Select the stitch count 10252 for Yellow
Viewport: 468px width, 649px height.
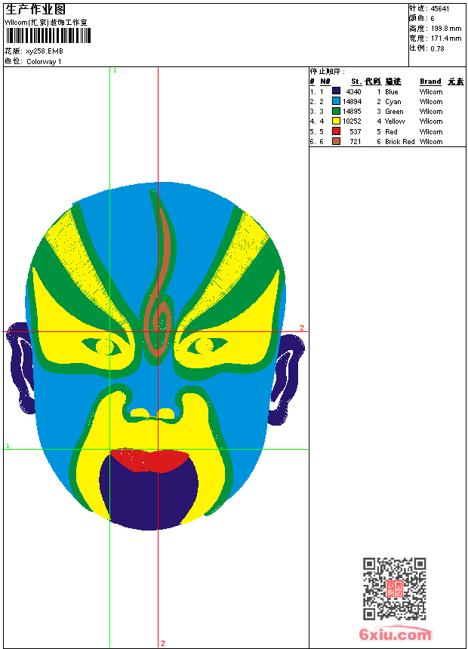352,121
